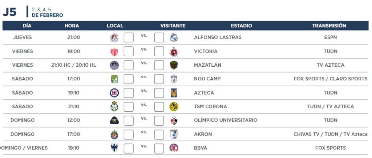The image size is (372, 158).
Task: Click the Toluca visitor crest
Action: tap(174, 148)
